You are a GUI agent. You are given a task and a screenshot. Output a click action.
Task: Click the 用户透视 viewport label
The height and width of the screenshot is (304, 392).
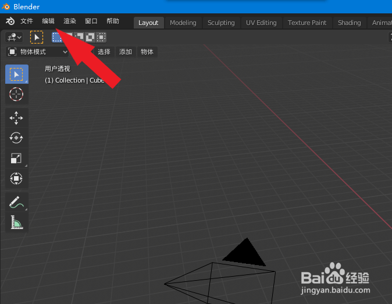58,69
